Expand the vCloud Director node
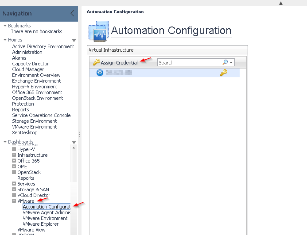Screen dimensions: 307x235 click(14, 195)
